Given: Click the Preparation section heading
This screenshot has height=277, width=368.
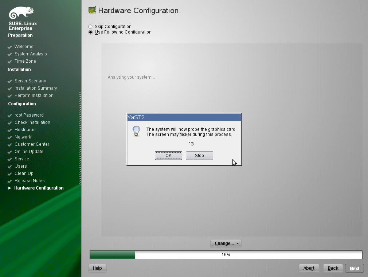Looking at the screenshot, I should point(20,35).
